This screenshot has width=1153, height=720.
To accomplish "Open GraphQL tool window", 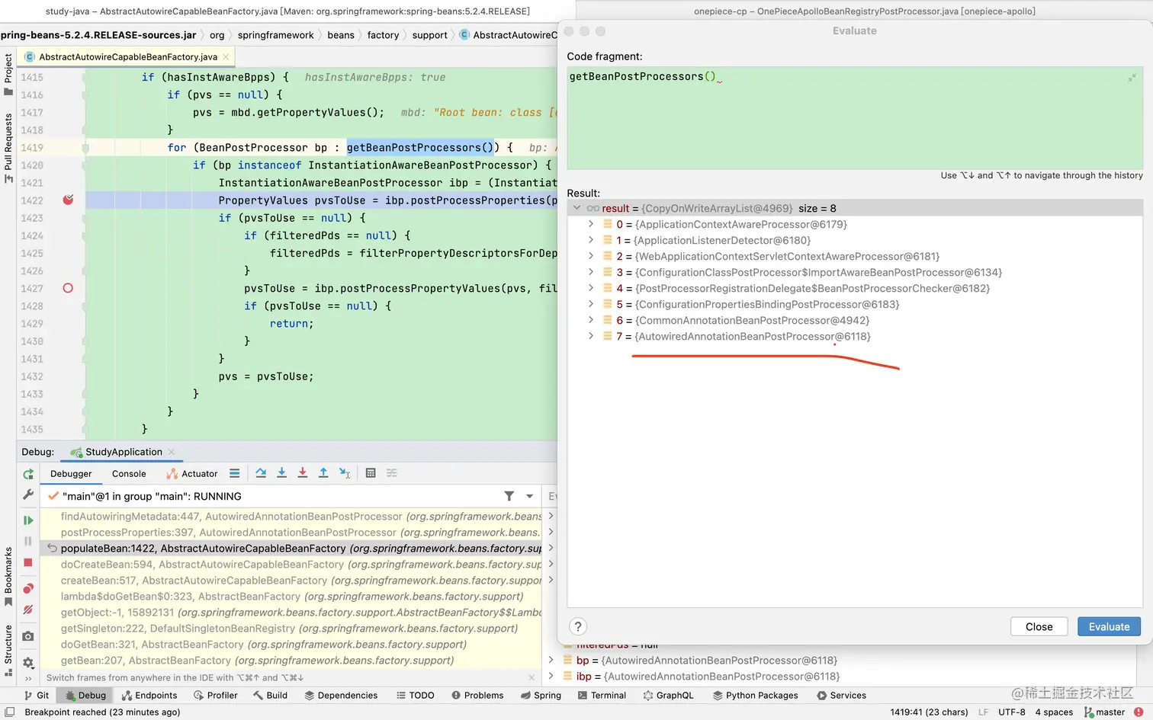I will coord(669,695).
